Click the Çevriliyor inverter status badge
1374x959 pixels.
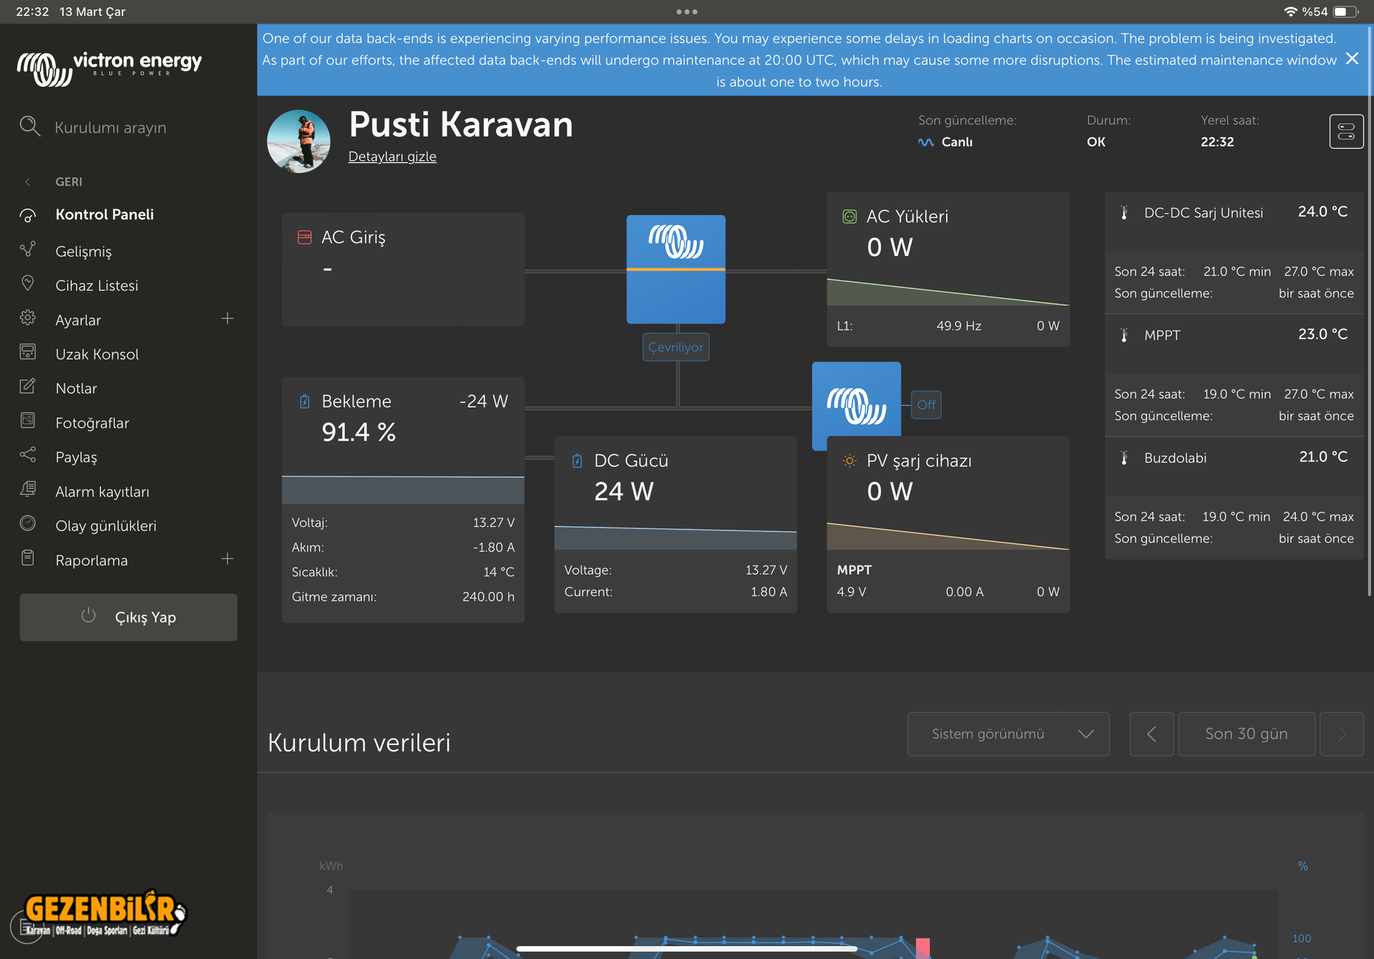tap(676, 347)
